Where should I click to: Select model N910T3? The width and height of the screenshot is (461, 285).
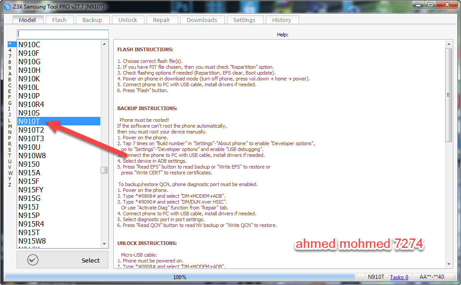(59, 138)
